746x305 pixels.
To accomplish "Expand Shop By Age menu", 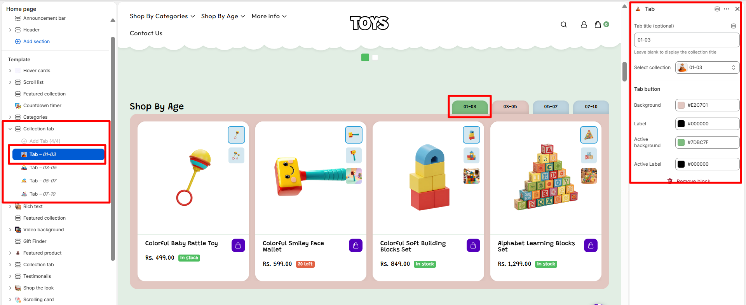I will pyautogui.click(x=223, y=16).
